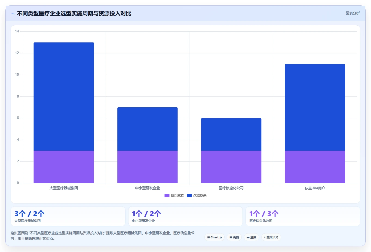Click the blue 改进效果 segment for 中小型研发企业
371x252 pixels.
pos(148,129)
